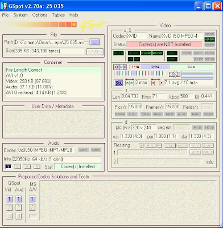Viewport: 223px width, 228px height.
Task: Click the 'Codec(s) Installed' audio status
Action: [77, 166]
